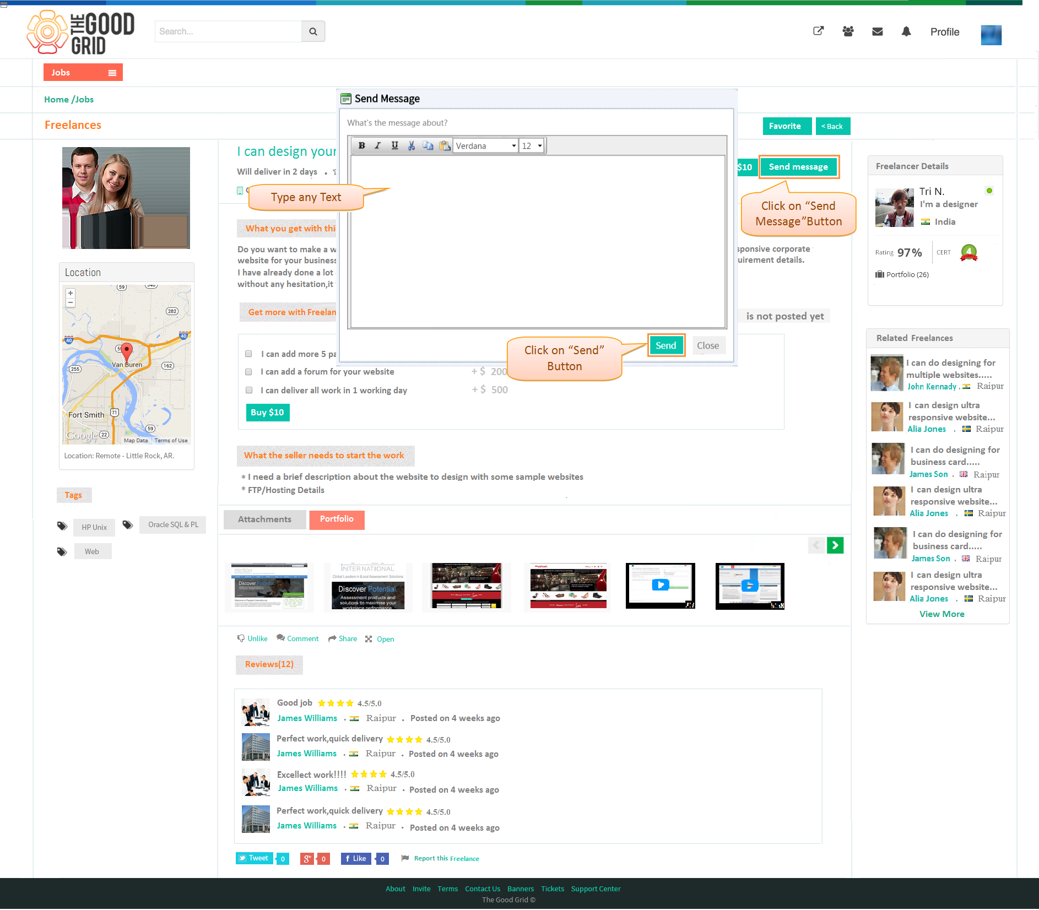Image resolution: width=1039 pixels, height=910 pixels.
Task: Zoom in on the location map
Action: 71,293
